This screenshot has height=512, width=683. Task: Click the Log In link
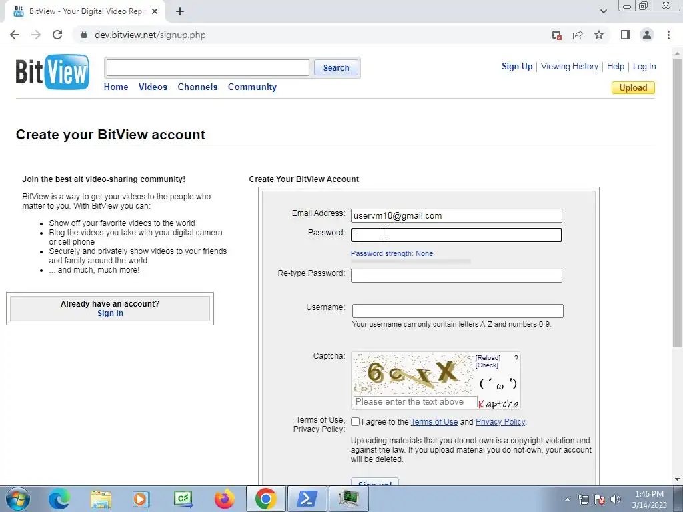(644, 66)
